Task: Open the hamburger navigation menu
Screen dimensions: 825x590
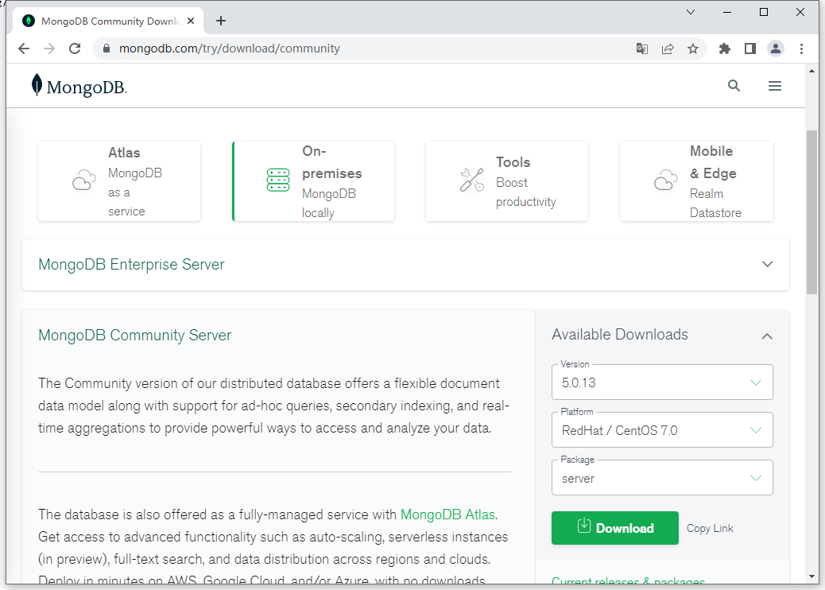Action: (x=775, y=86)
